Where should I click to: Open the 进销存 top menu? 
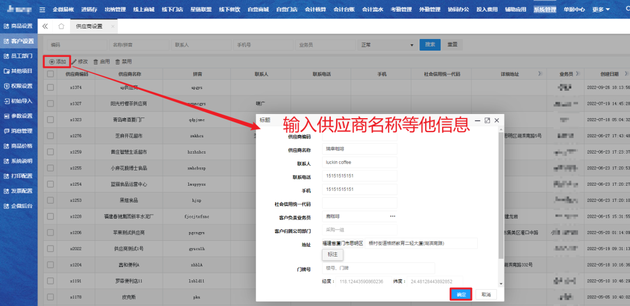(x=89, y=10)
